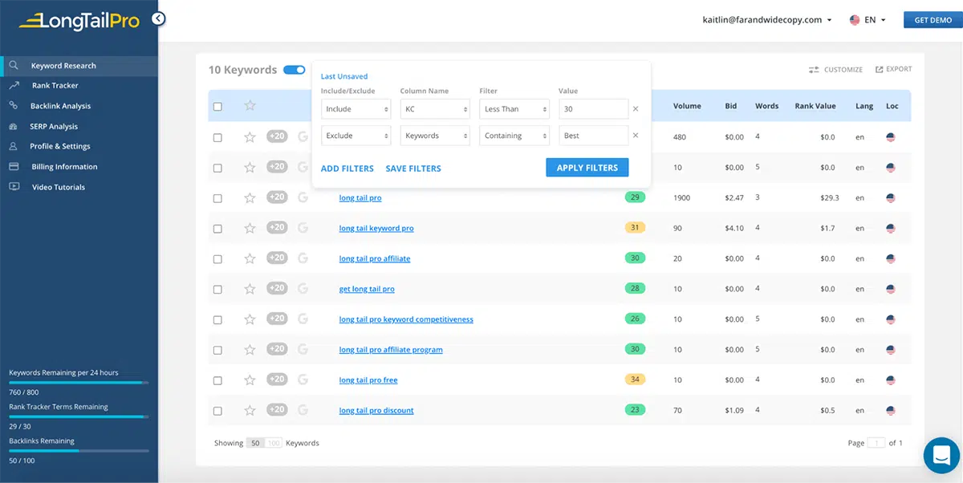Viewport: 963px width, 483px height.
Task: Click SAVE FILTERS
Action: [x=413, y=168]
